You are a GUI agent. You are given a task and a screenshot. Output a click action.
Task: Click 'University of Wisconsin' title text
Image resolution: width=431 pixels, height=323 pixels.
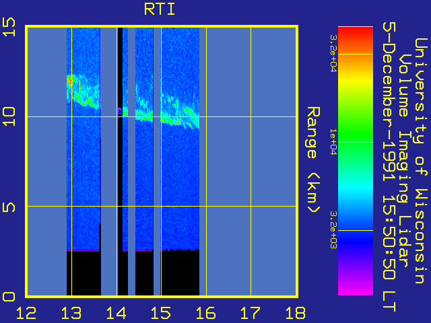[420, 161]
